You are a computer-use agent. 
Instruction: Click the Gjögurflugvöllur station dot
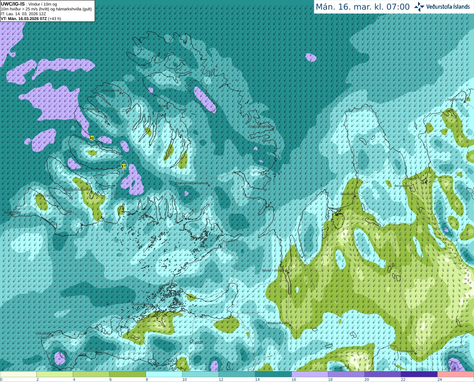[x=273, y=129]
